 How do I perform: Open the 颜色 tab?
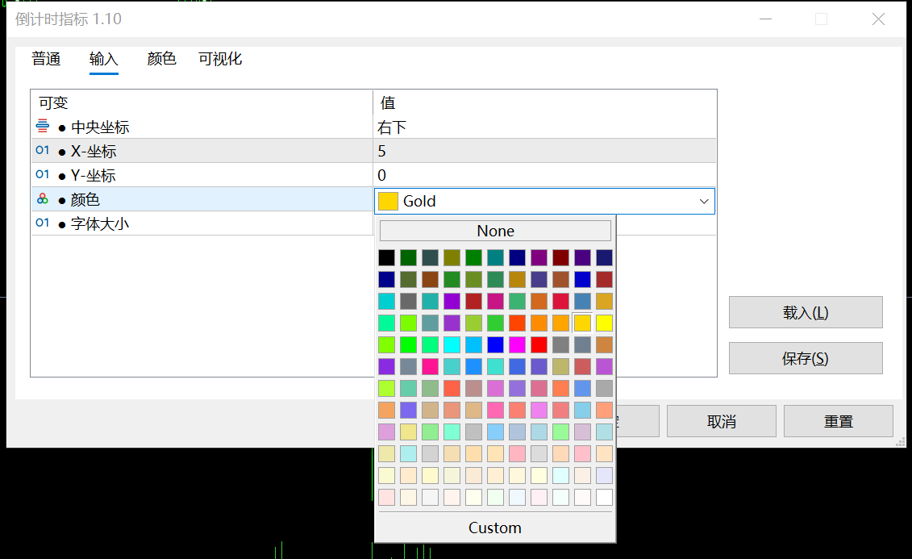pos(162,59)
